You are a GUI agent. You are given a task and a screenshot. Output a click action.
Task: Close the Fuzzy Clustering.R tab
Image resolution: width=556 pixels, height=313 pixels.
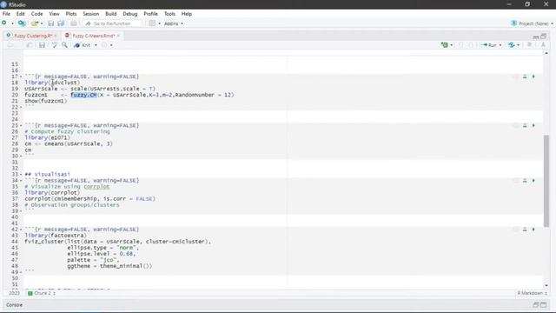click(x=56, y=36)
